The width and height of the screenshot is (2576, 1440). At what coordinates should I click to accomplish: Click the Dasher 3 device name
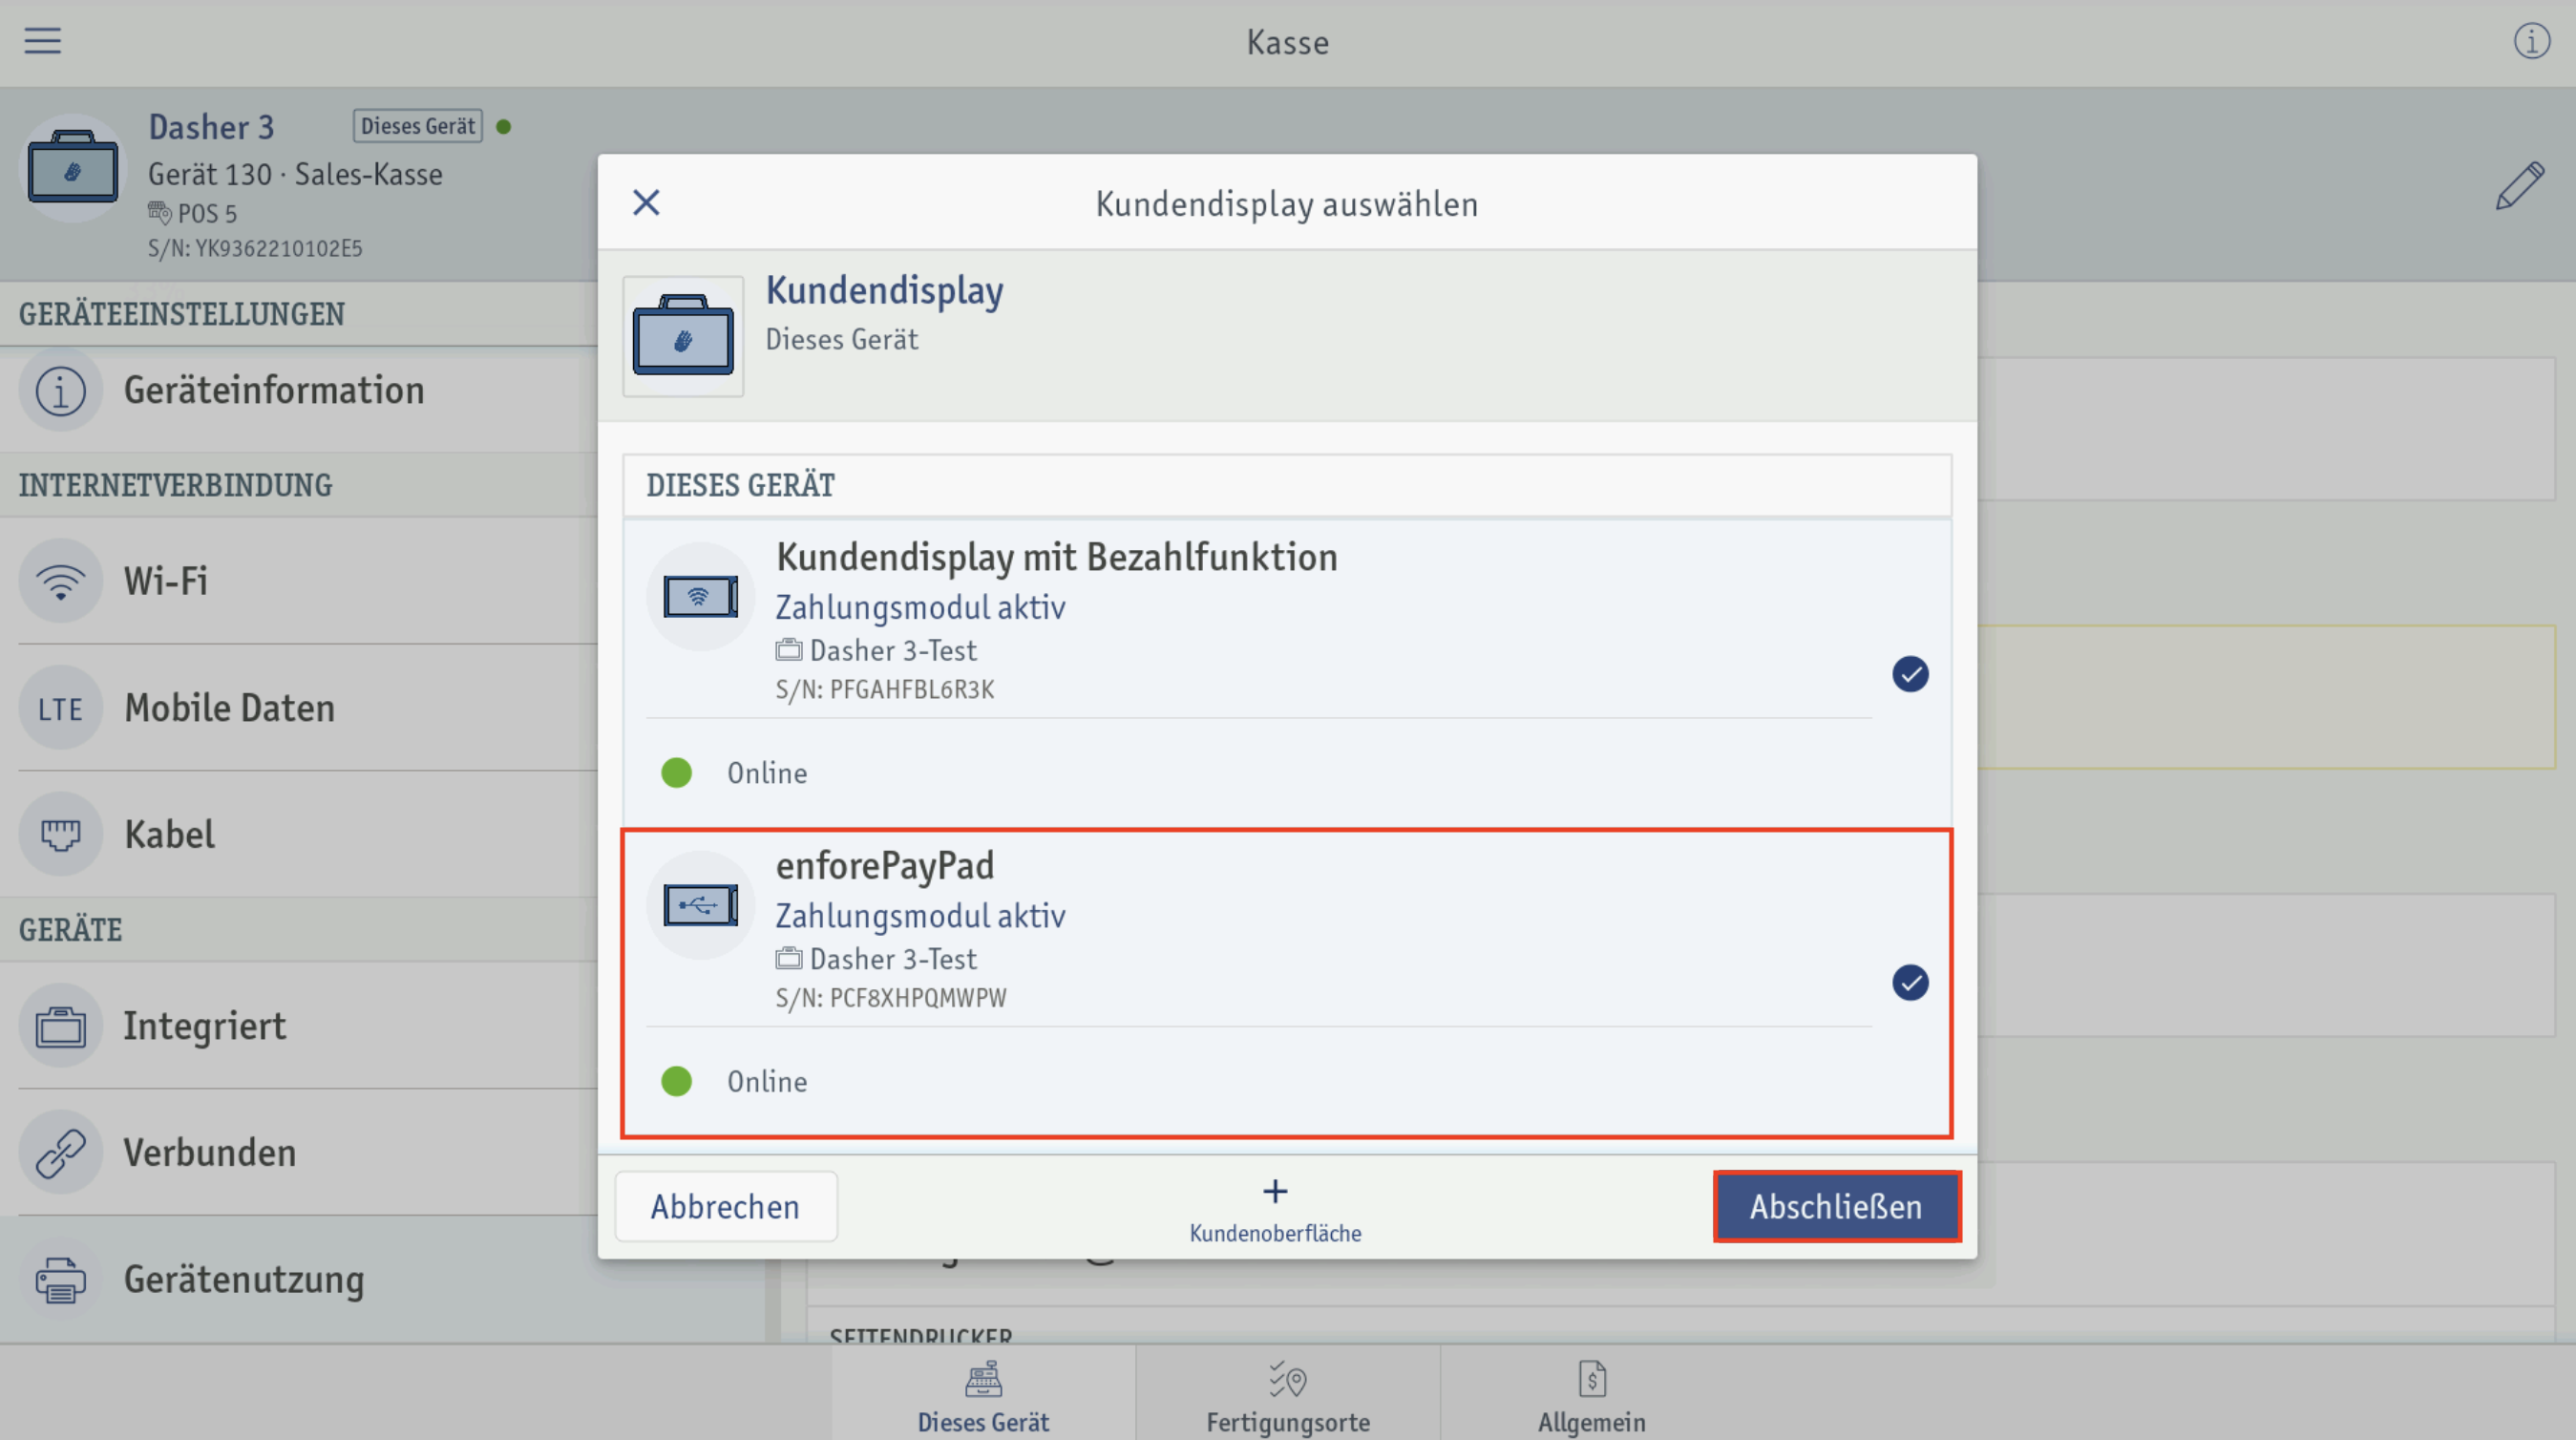pyautogui.click(x=211, y=127)
